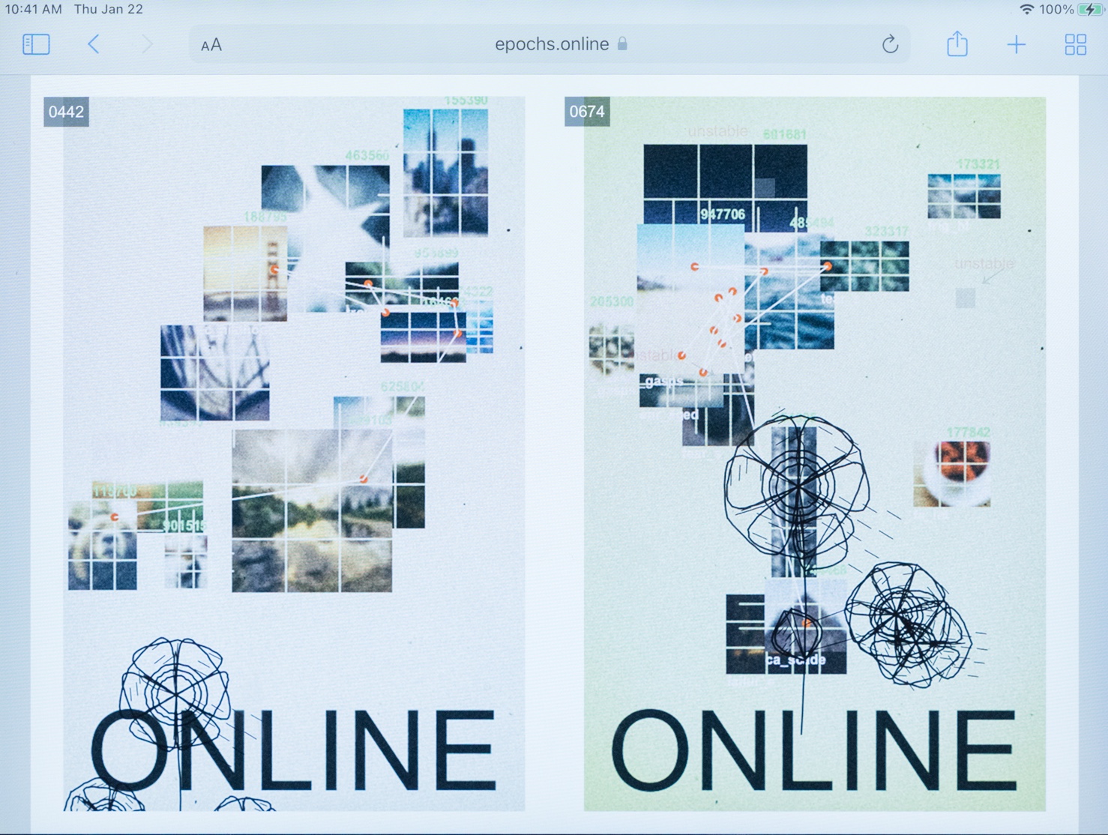Viewport: 1108px width, 835px height.
Task: Go forward to the next page
Action: coord(147,44)
